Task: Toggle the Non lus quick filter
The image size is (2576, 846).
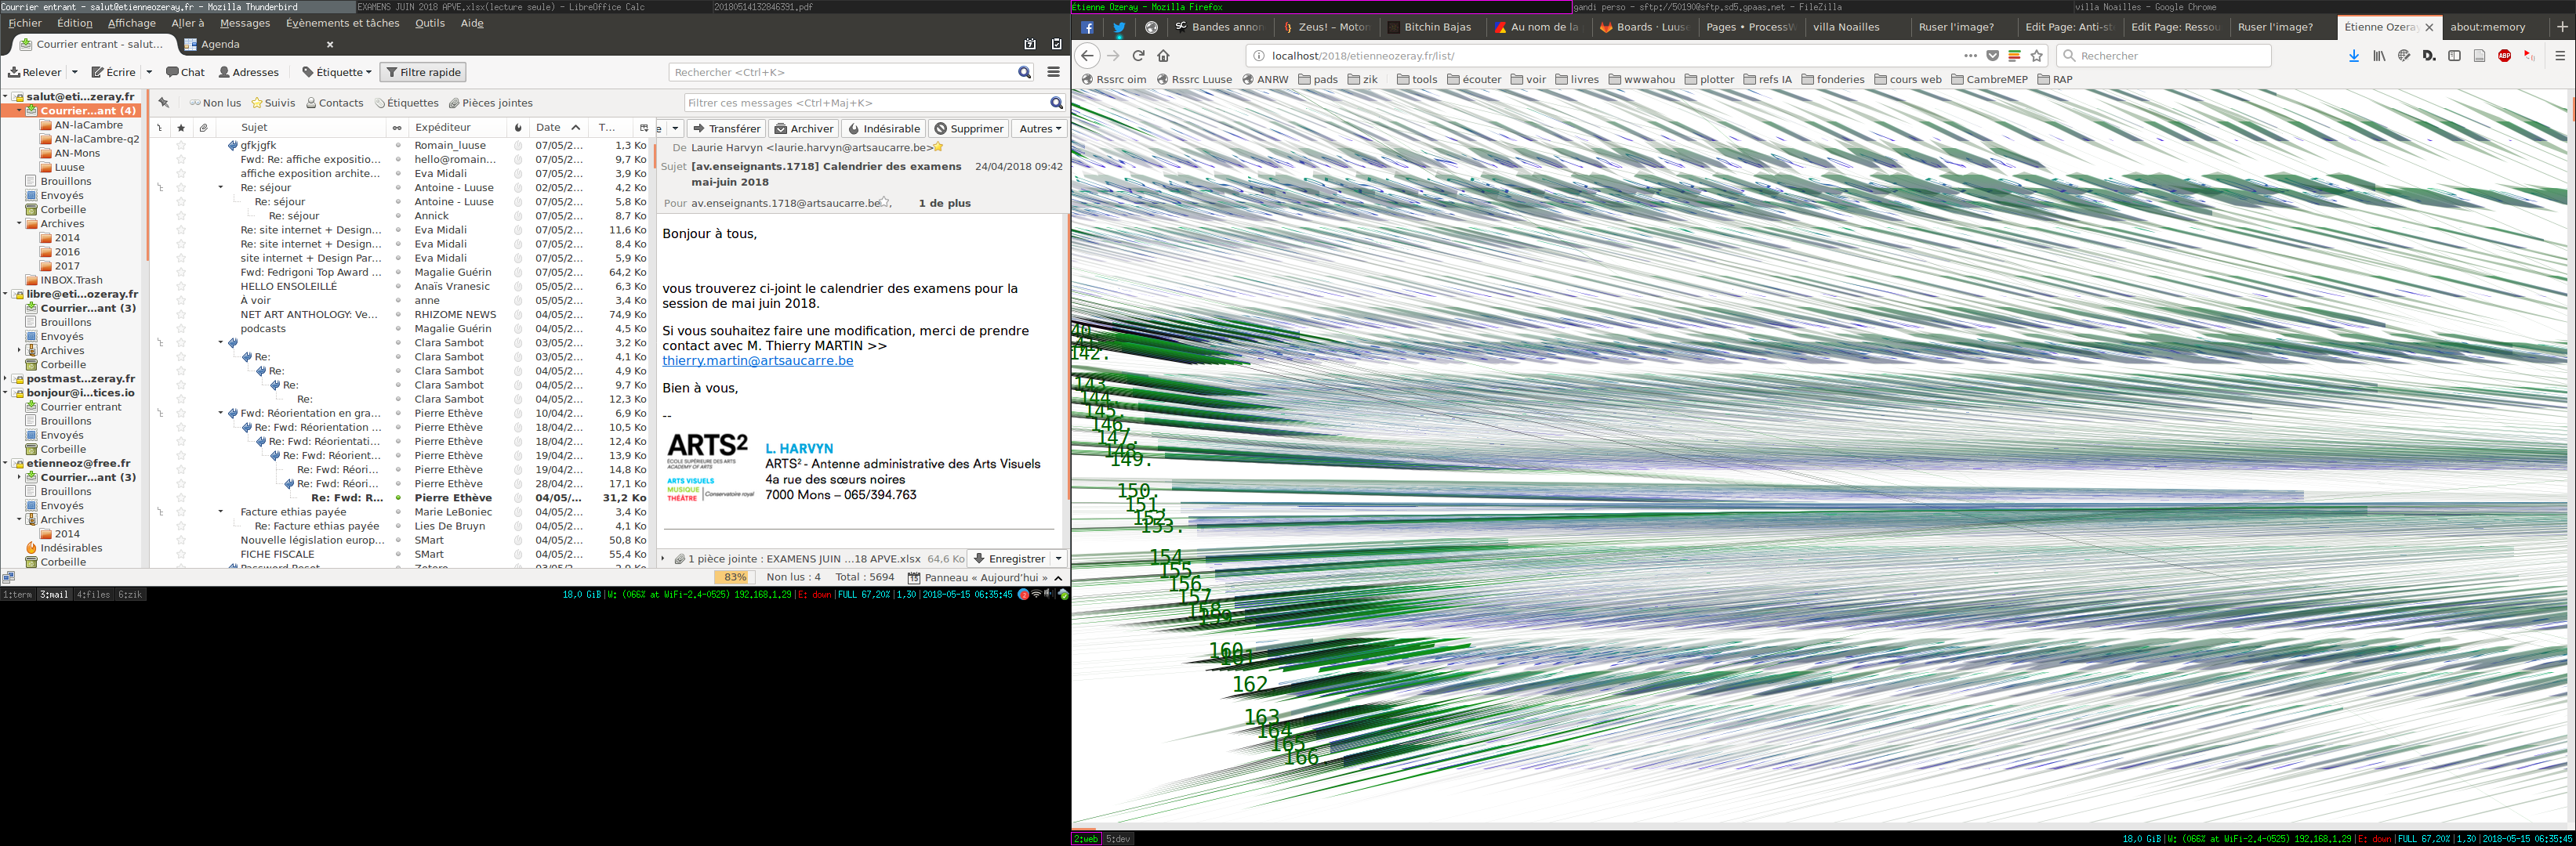Action: coord(215,103)
